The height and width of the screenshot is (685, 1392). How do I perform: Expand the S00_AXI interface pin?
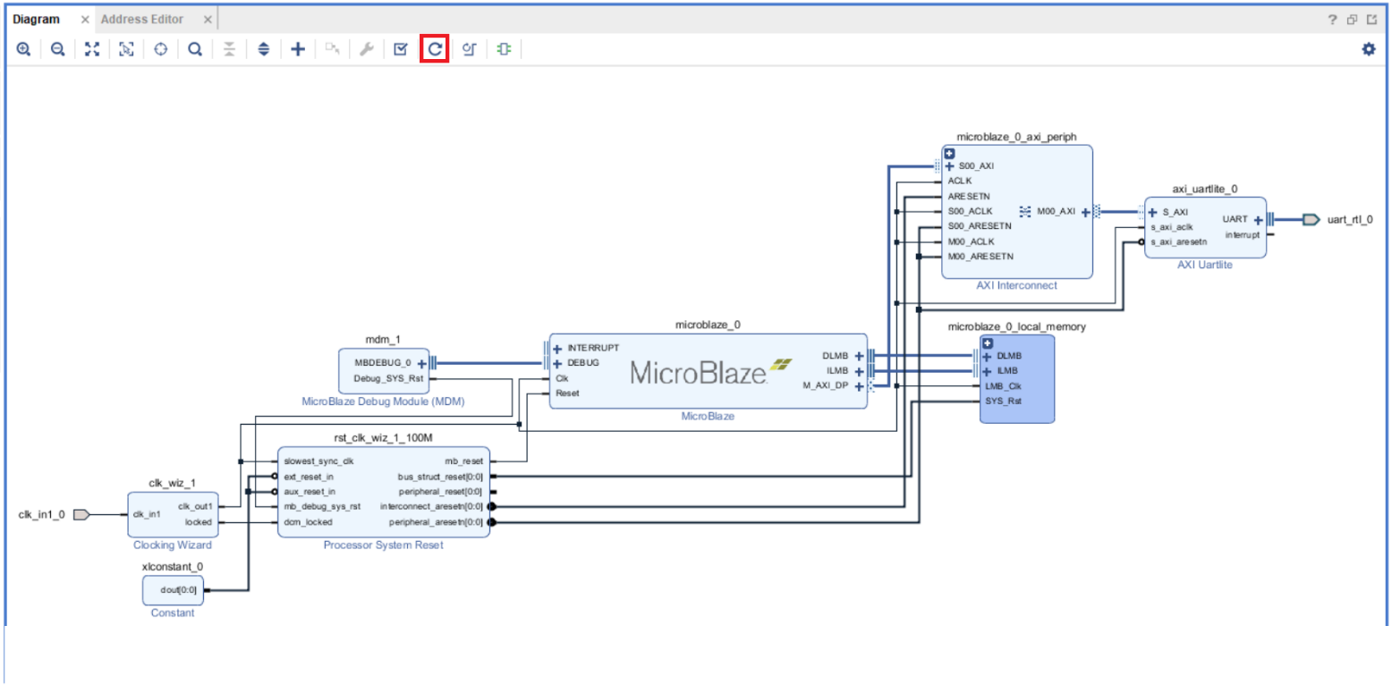pos(950,165)
